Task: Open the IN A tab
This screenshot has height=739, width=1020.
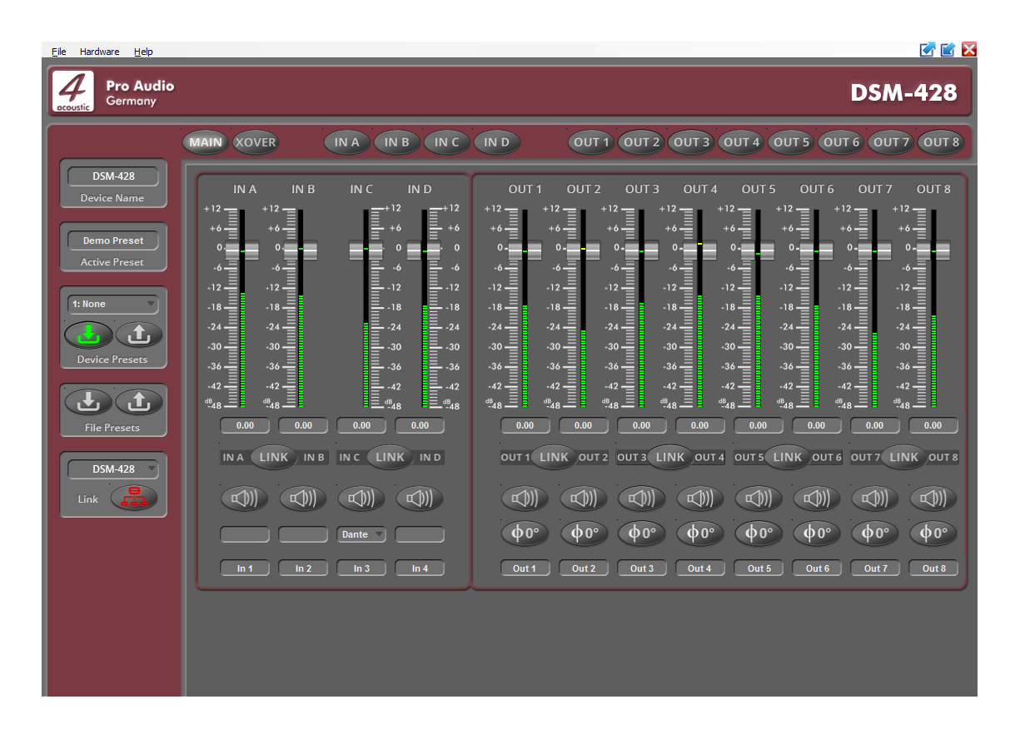Action: [347, 142]
